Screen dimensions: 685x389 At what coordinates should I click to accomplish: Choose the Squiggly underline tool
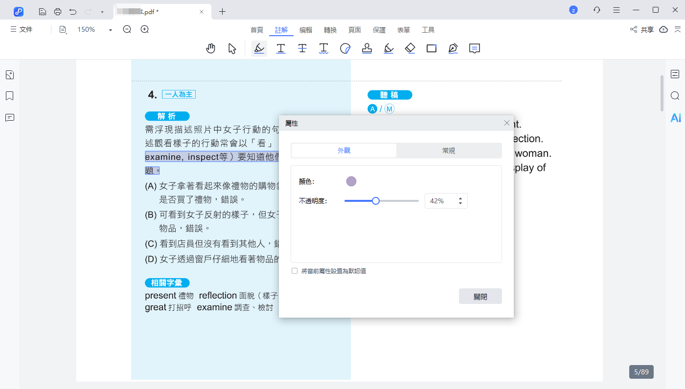(x=324, y=48)
